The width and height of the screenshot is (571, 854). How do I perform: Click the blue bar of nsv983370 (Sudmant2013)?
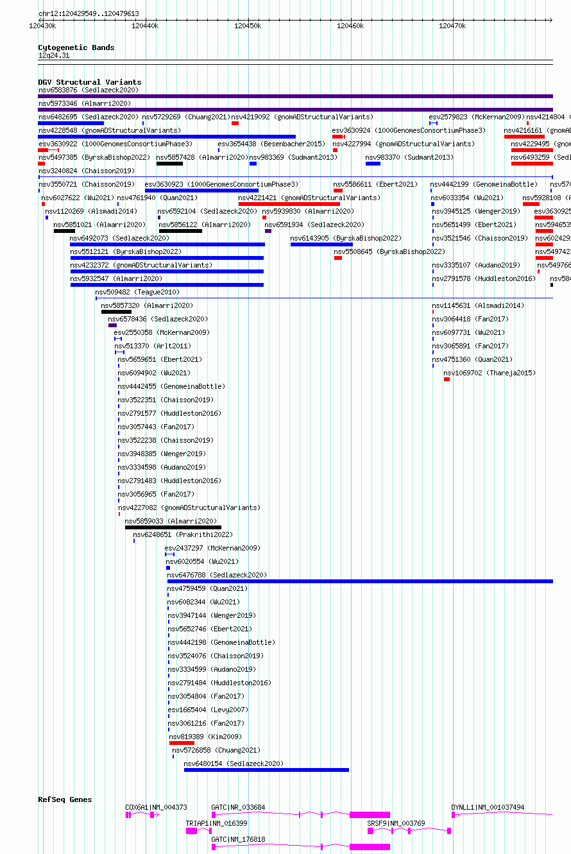coord(373,164)
